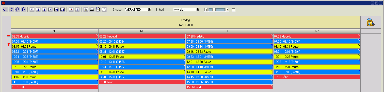Viewport: 384px width, 92px height.
Task: Click the toolbar slider thumb
Action: [x=214, y=10]
